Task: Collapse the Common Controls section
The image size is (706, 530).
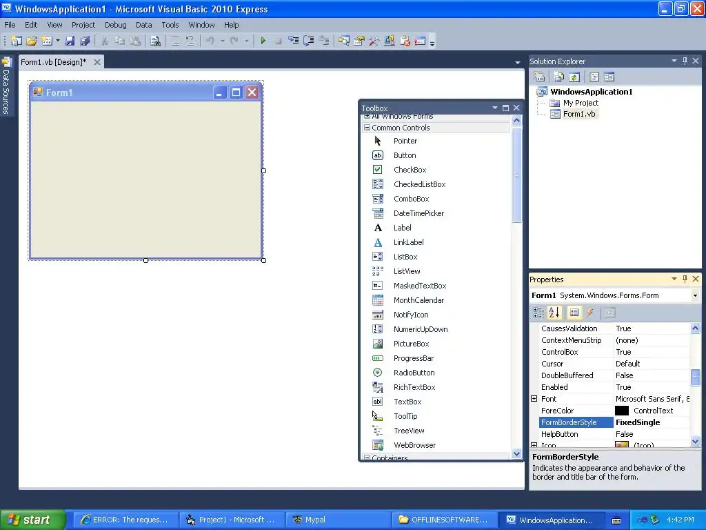Action: point(367,128)
